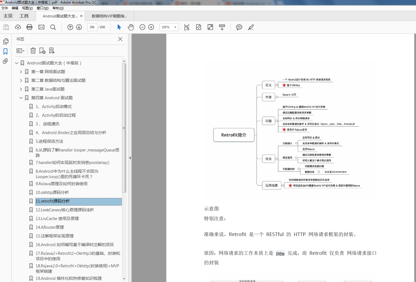Click the Save file icon
The image size is (416, 282).
[x=6, y=27]
